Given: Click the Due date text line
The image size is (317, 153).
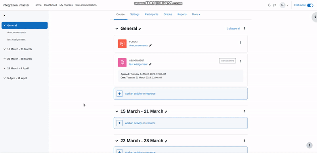Looking at the screenshot, I should (141, 78).
